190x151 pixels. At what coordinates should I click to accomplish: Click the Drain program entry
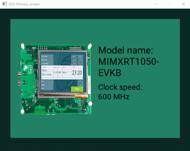[x=44, y=85]
